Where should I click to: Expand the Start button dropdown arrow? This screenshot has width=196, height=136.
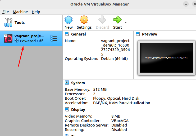pos(126,23)
